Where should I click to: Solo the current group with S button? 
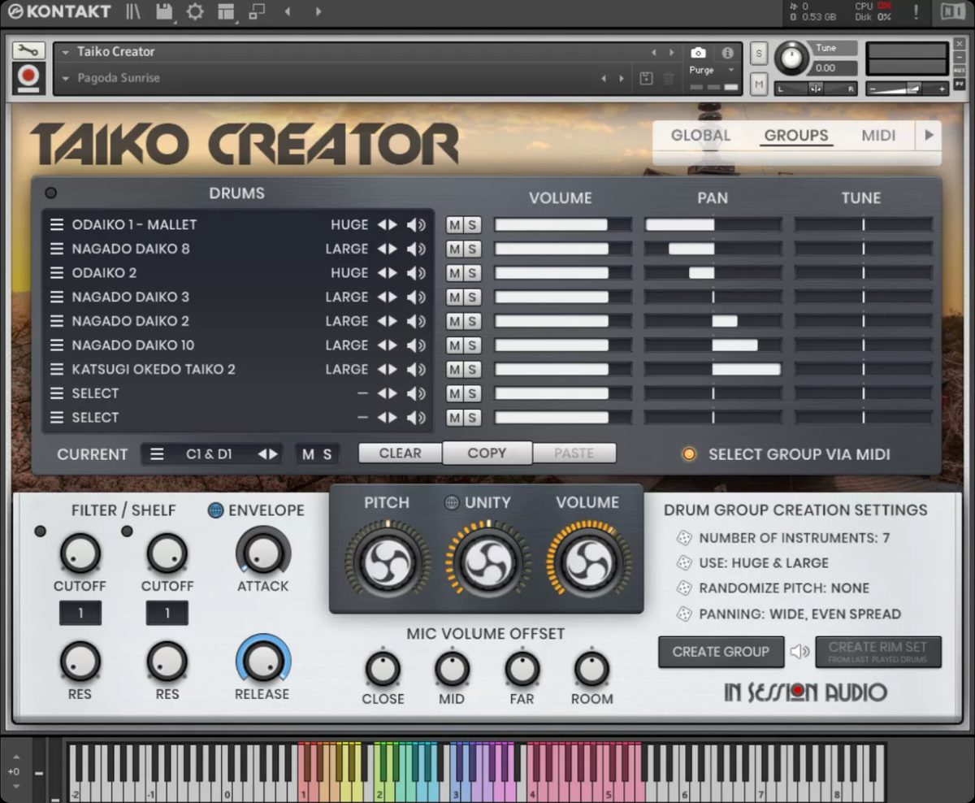327,454
